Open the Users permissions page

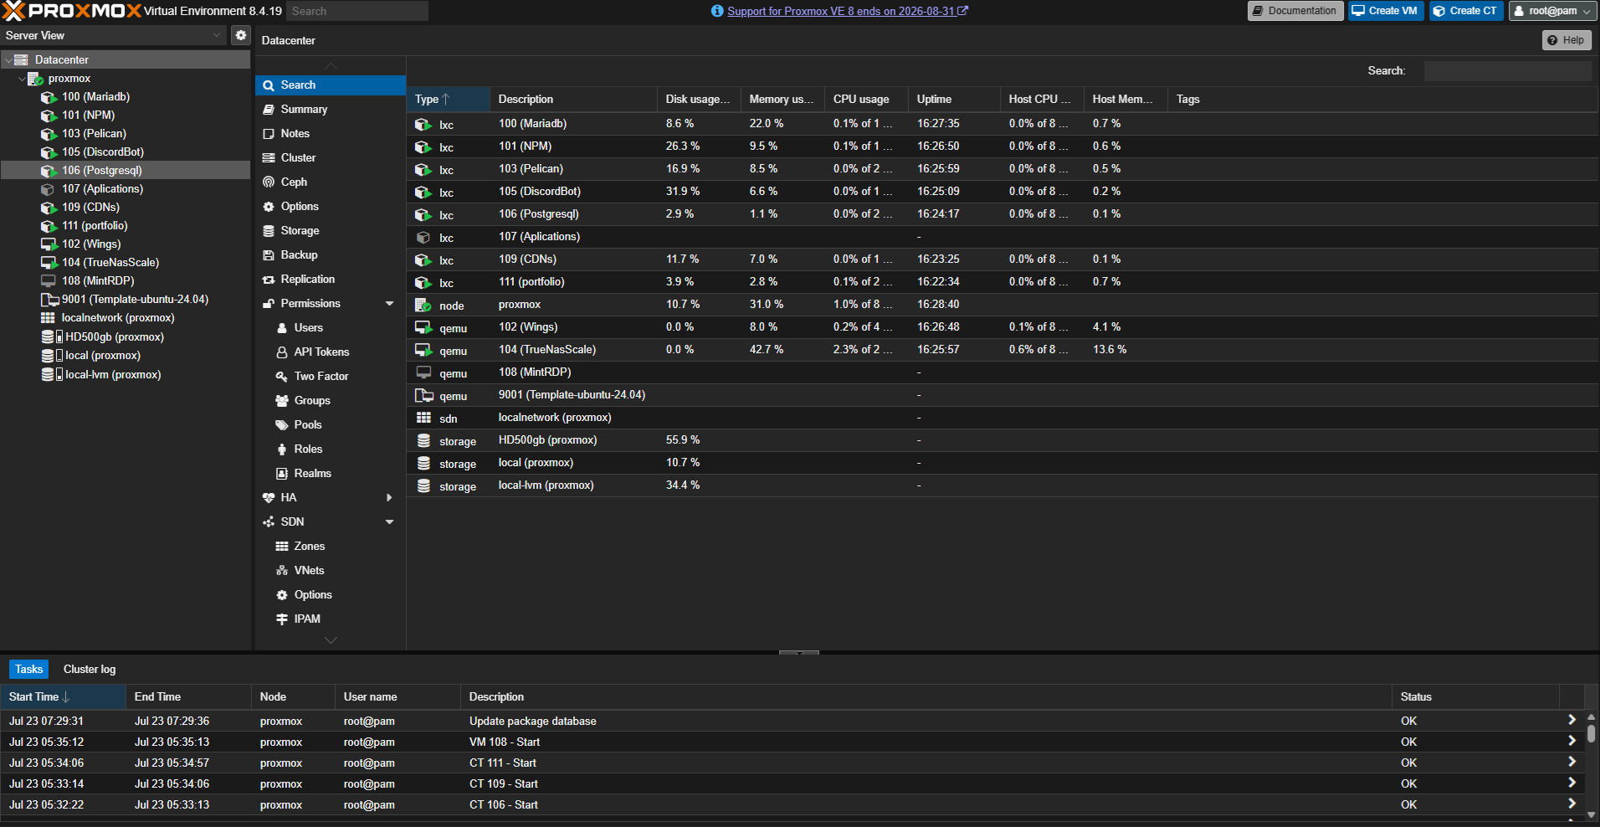[x=331, y=328]
